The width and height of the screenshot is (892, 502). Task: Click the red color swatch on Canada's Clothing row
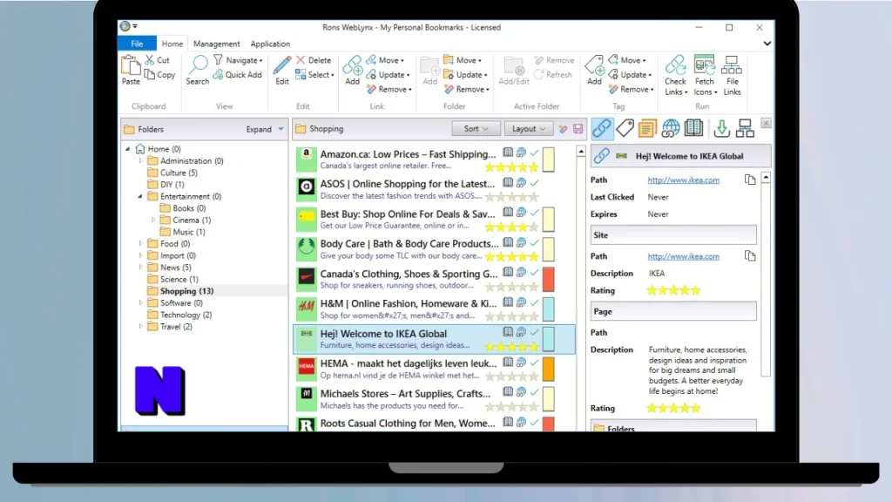[x=549, y=280]
